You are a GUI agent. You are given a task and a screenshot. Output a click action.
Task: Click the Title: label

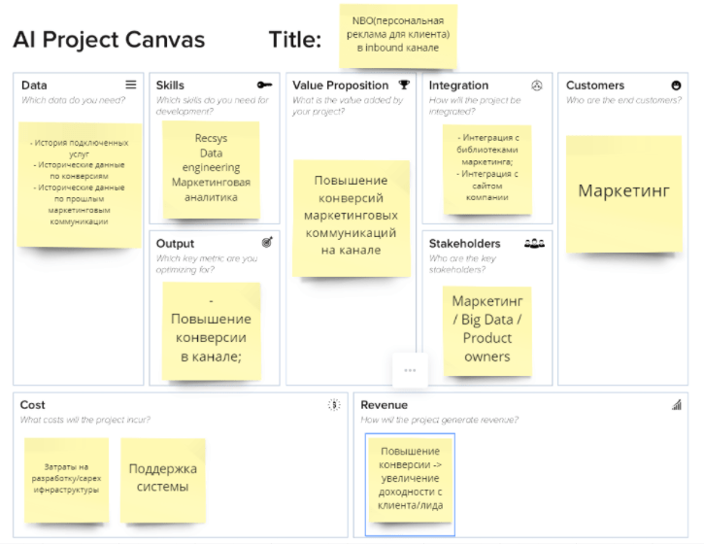(295, 40)
